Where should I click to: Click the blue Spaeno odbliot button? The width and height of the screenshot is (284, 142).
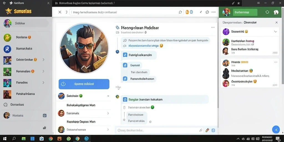(84, 84)
